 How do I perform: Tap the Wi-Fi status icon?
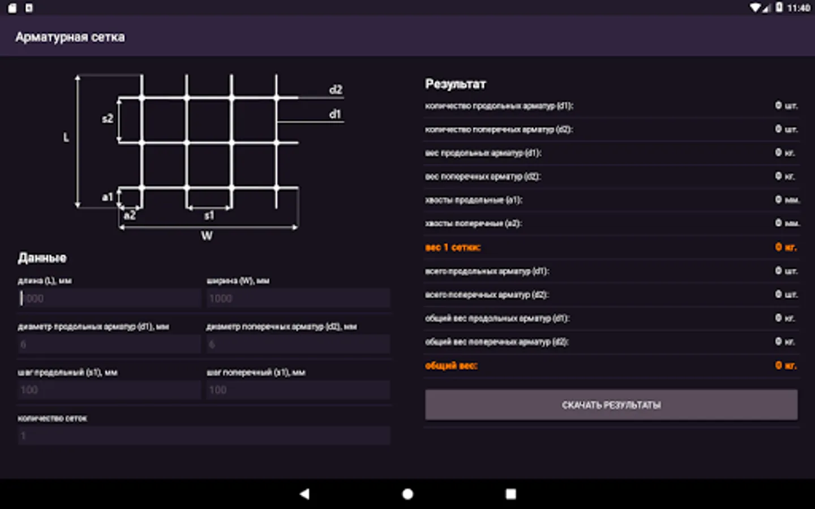756,7
